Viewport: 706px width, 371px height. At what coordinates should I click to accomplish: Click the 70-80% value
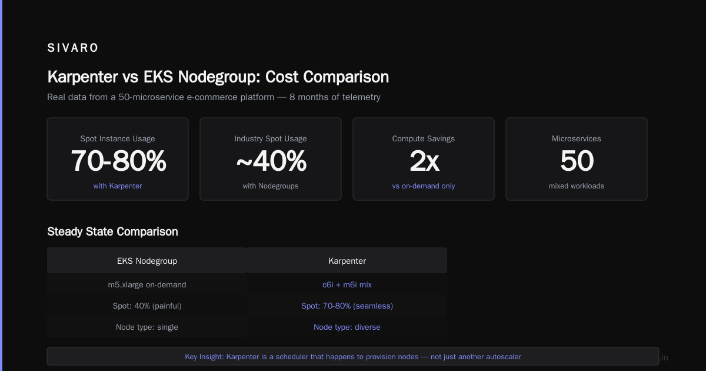point(118,161)
